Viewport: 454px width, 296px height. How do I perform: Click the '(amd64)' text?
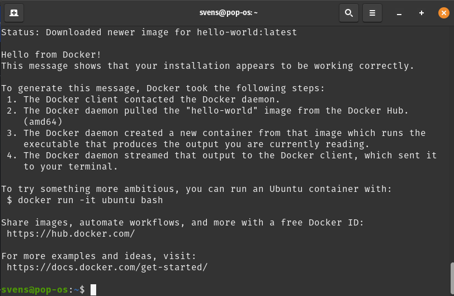pos(43,121)
